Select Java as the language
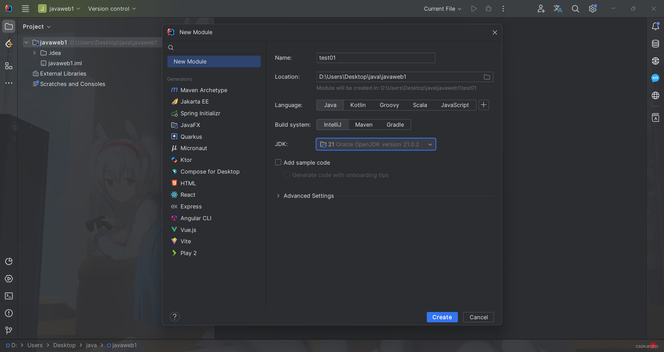The image size is (664, 352). click(330, 105)
